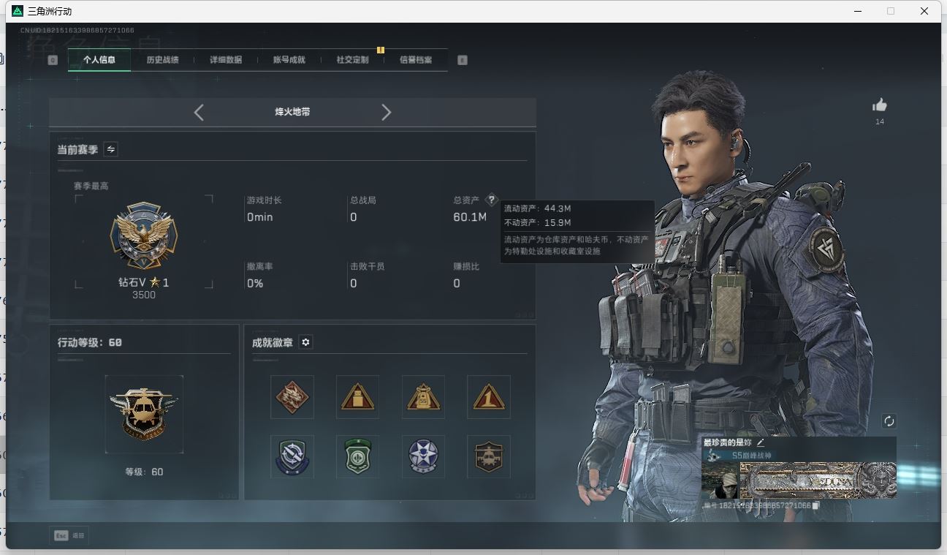Image resolution: width=947 pixels, height=555 pixels.
Task: Select the white star circular badge
Action: [x=423, y=456]
